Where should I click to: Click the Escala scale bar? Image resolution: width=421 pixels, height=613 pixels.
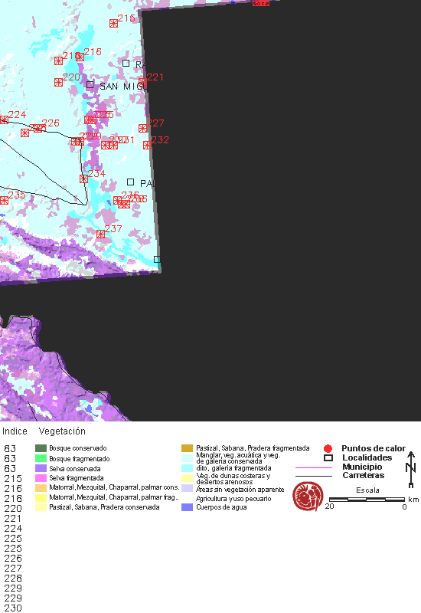(367, 500)
